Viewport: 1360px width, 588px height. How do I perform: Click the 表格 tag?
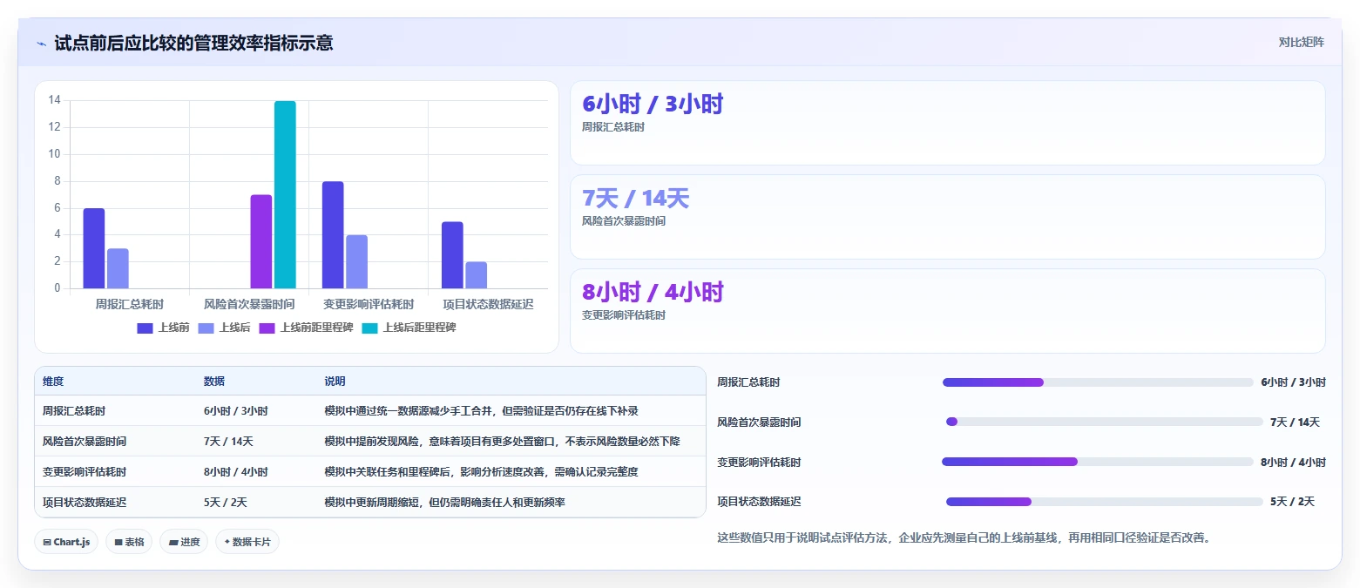pos(129,542)
